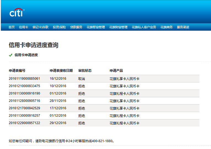Click the date 29/12/2016

(58, 123)
